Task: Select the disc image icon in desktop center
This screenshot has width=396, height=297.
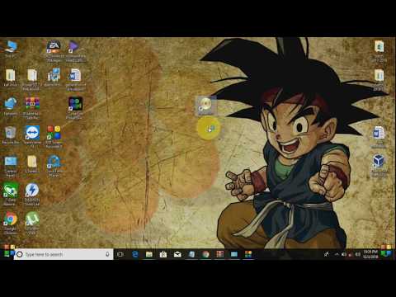Action: click(x=205, y=105)
